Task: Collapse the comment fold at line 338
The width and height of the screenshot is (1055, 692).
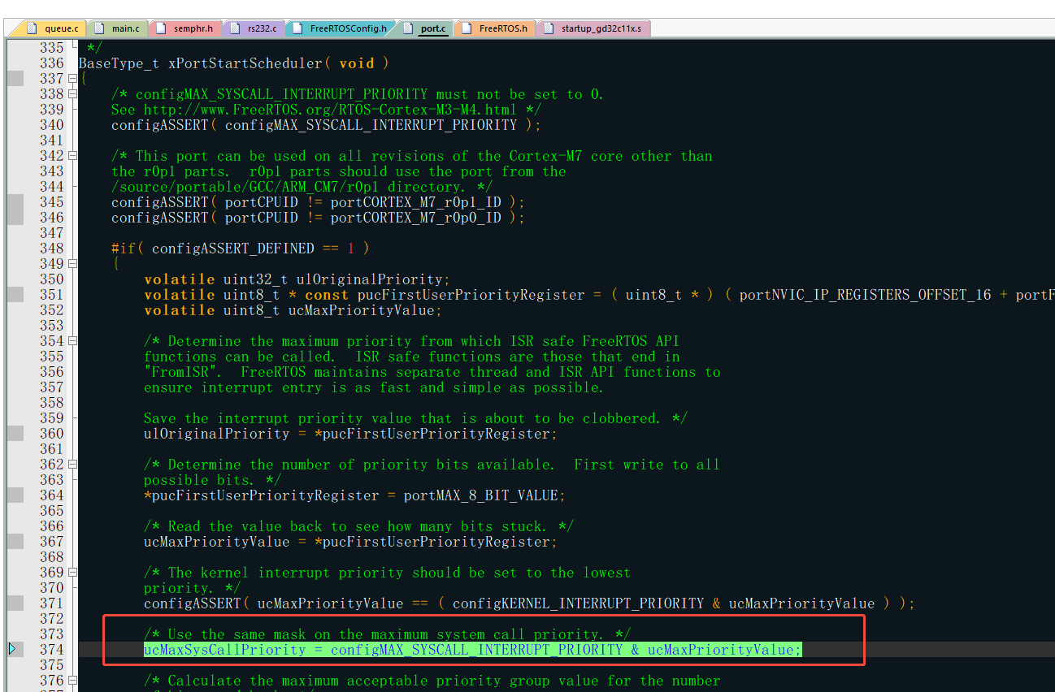Action: [x=72, y=94]
